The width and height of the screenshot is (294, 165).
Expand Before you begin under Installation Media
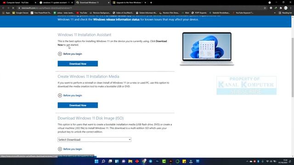70,95
